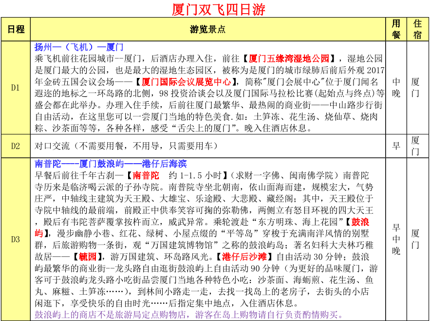Select the red text 毓园
The height and width of the screenshot is (321, 430).
[x=91, y=257]
